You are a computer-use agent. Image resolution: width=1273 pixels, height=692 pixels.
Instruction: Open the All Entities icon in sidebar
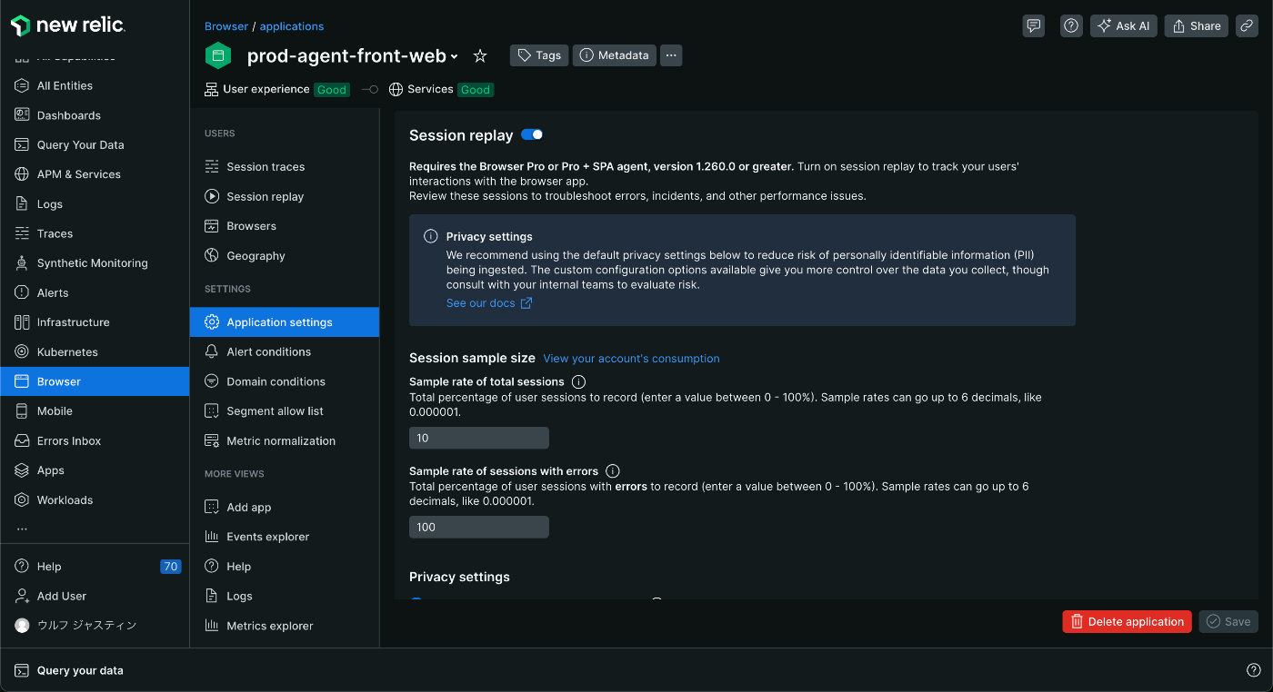tap(22, 85)
